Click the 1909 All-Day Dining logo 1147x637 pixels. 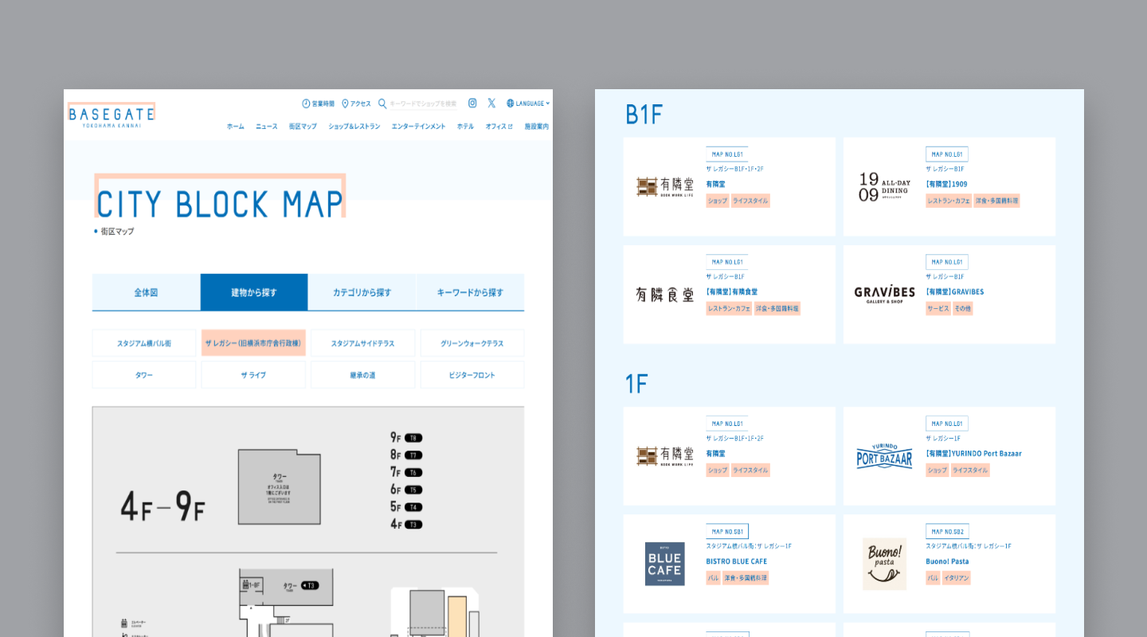point(884,187)
